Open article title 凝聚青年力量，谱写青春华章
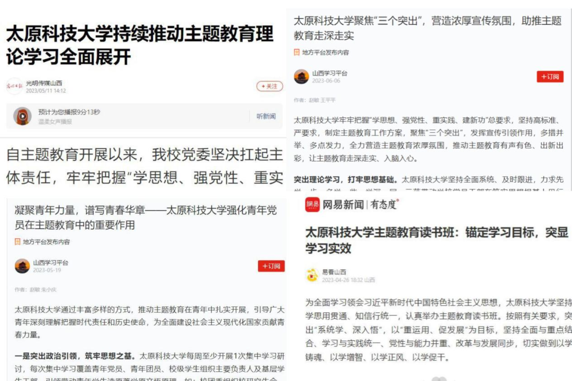Viewport: 572px width, 381px height. [146, 217]
